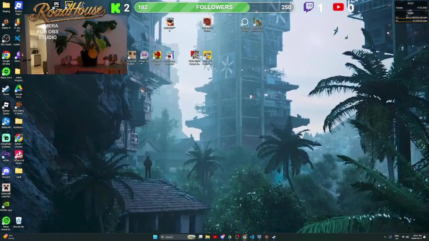Open the red Demo game shortcut
The image size is (429, 241).
207,25
